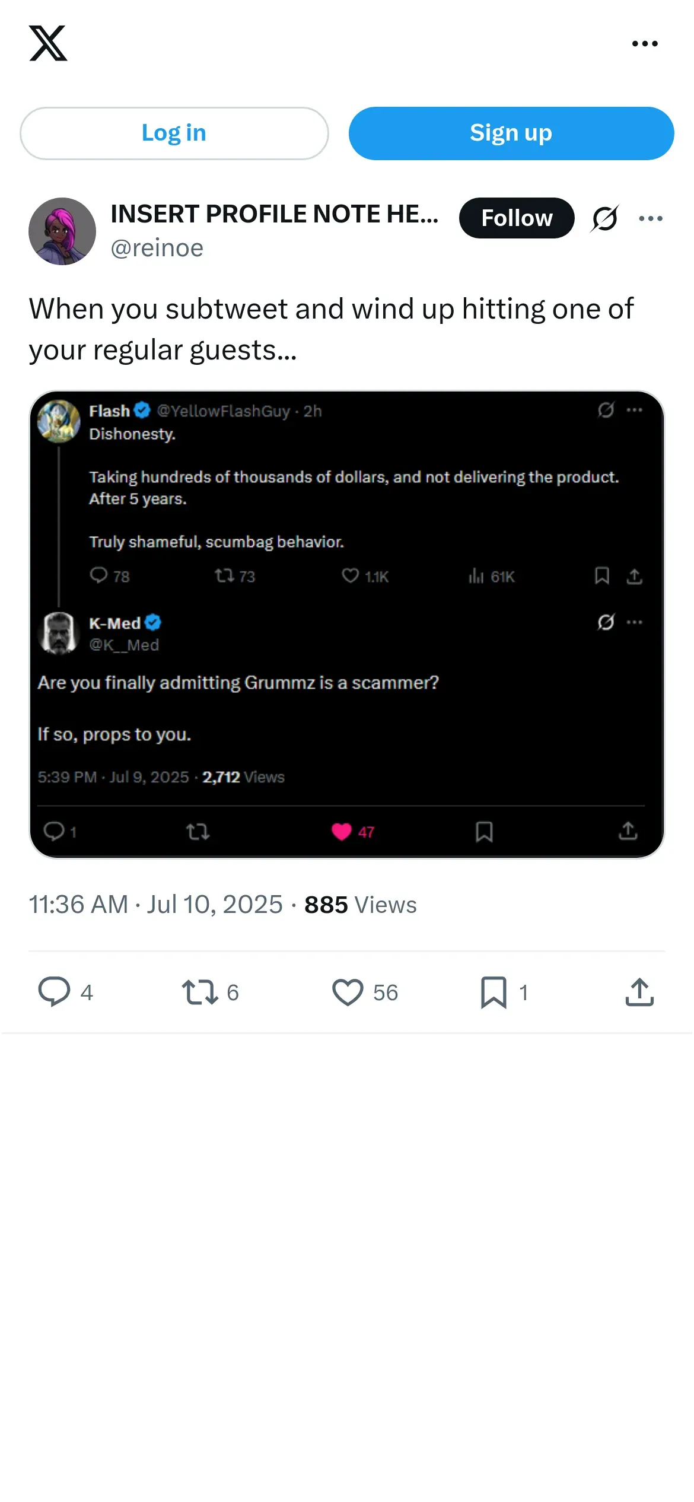The image size is (694, 1502).
Task: Click the X logo icon
Action: 48,43
